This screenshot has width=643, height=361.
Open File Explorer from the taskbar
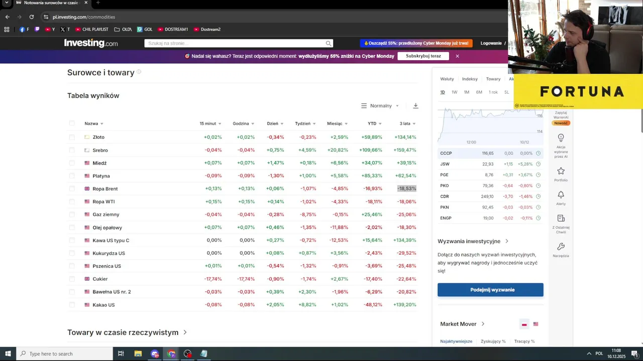pos(138,353)
